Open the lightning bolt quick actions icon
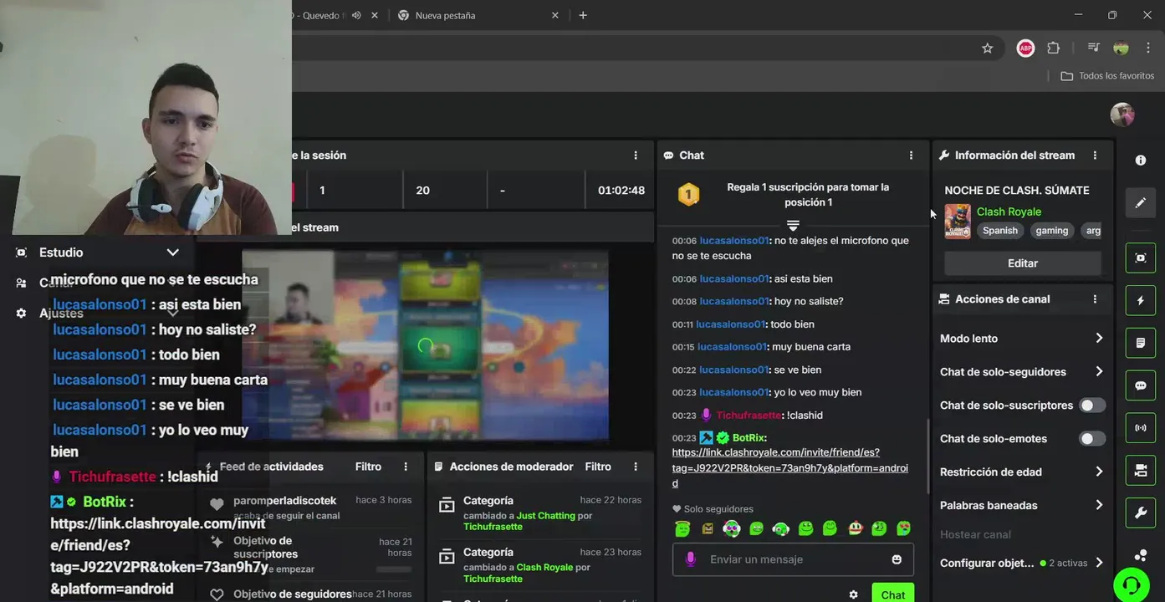1165x602 pixels. tap(1140, 300)
